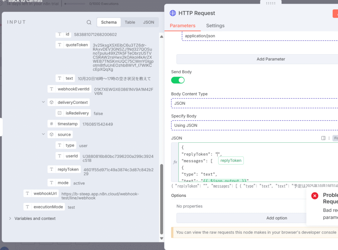
Task: Click the side-panel layout icon above the JSON editor
Action: coord(323,138)
